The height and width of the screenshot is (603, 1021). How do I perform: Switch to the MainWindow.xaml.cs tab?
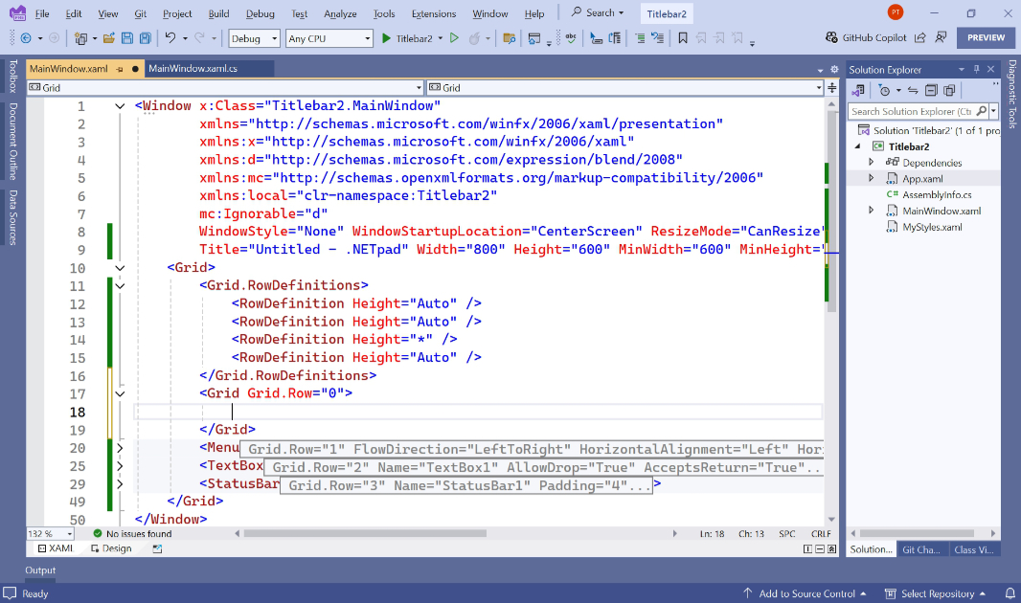[193, 68]
